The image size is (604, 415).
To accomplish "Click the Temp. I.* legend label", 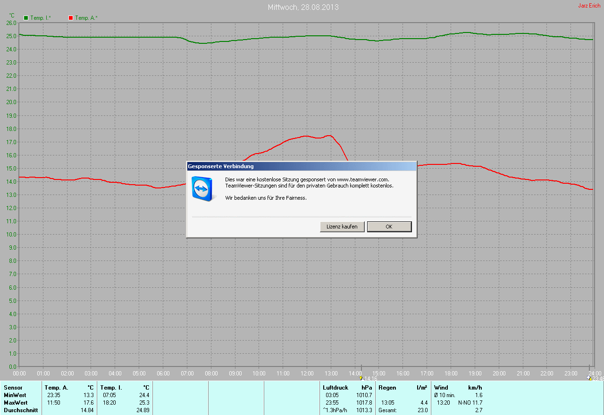I will coord(41,18).
